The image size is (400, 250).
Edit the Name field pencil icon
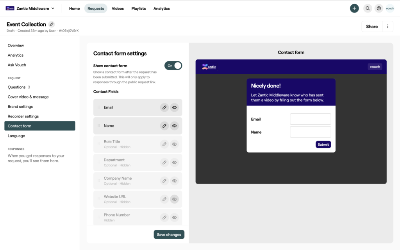164,126
